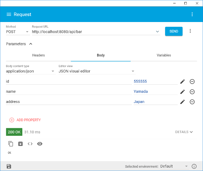Send the request with the SEND button
203x171 pixels.
pos(174,31)
